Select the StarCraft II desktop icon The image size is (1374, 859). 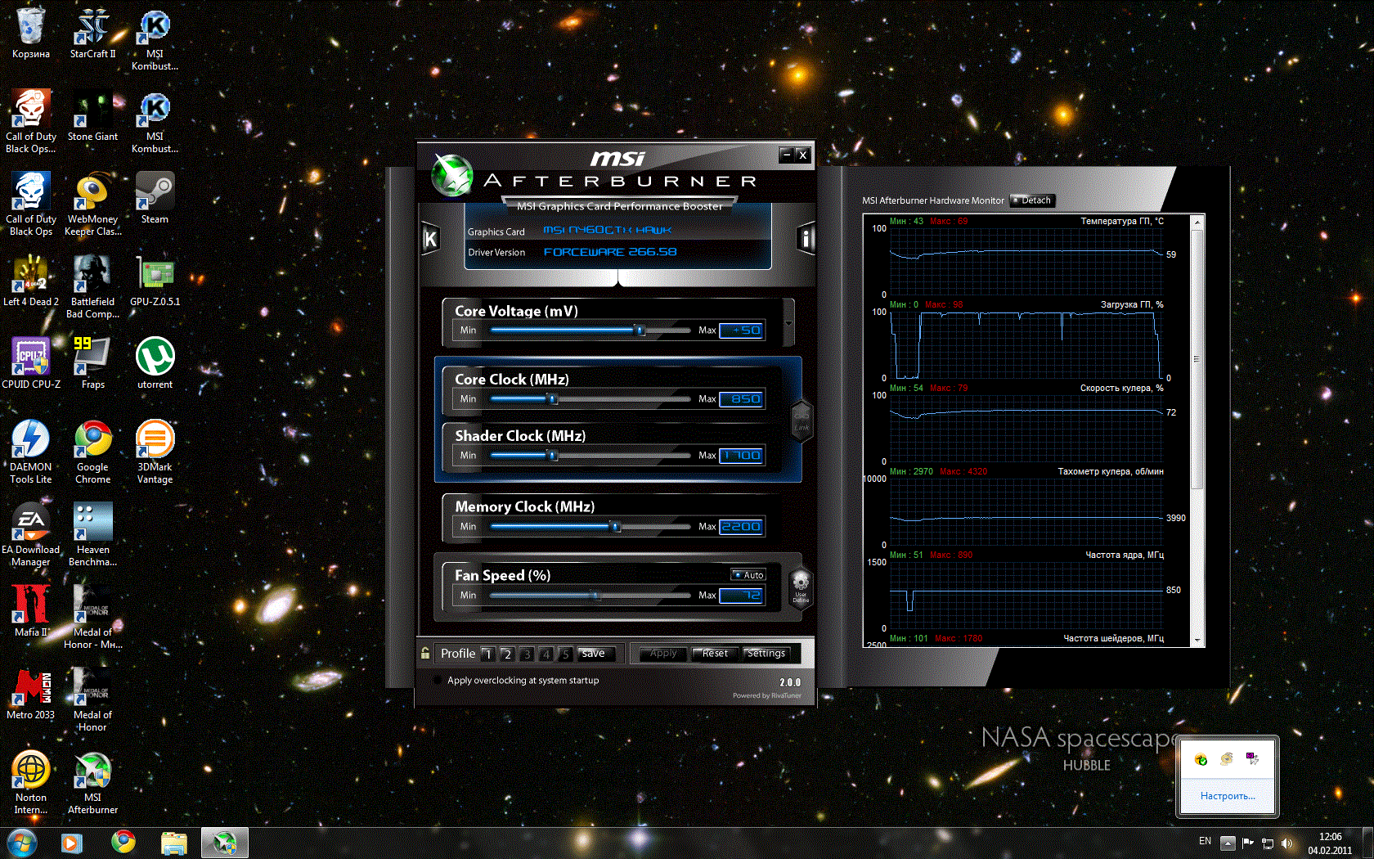pyautogui.click(x=92, y=34)
